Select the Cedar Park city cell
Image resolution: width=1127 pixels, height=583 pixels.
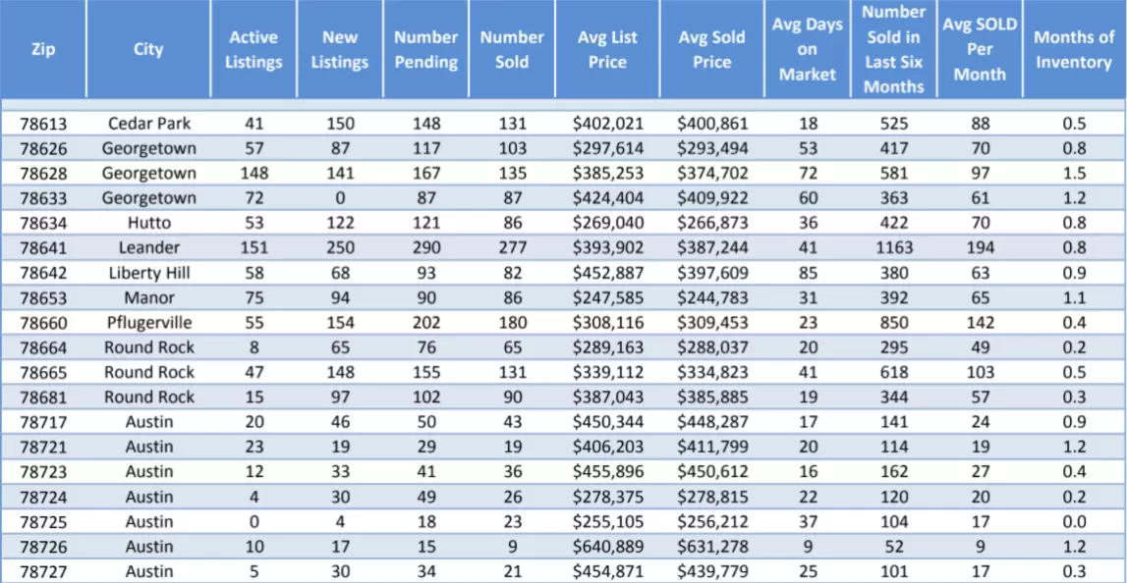pyautogui.click(x=149, y=124)
